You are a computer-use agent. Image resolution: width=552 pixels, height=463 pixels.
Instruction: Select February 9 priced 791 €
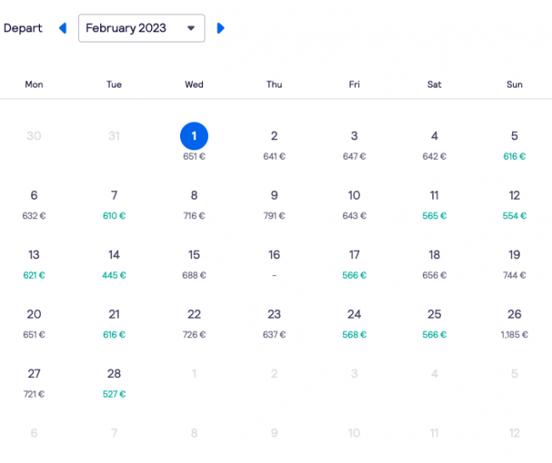(x=274, y=205)
